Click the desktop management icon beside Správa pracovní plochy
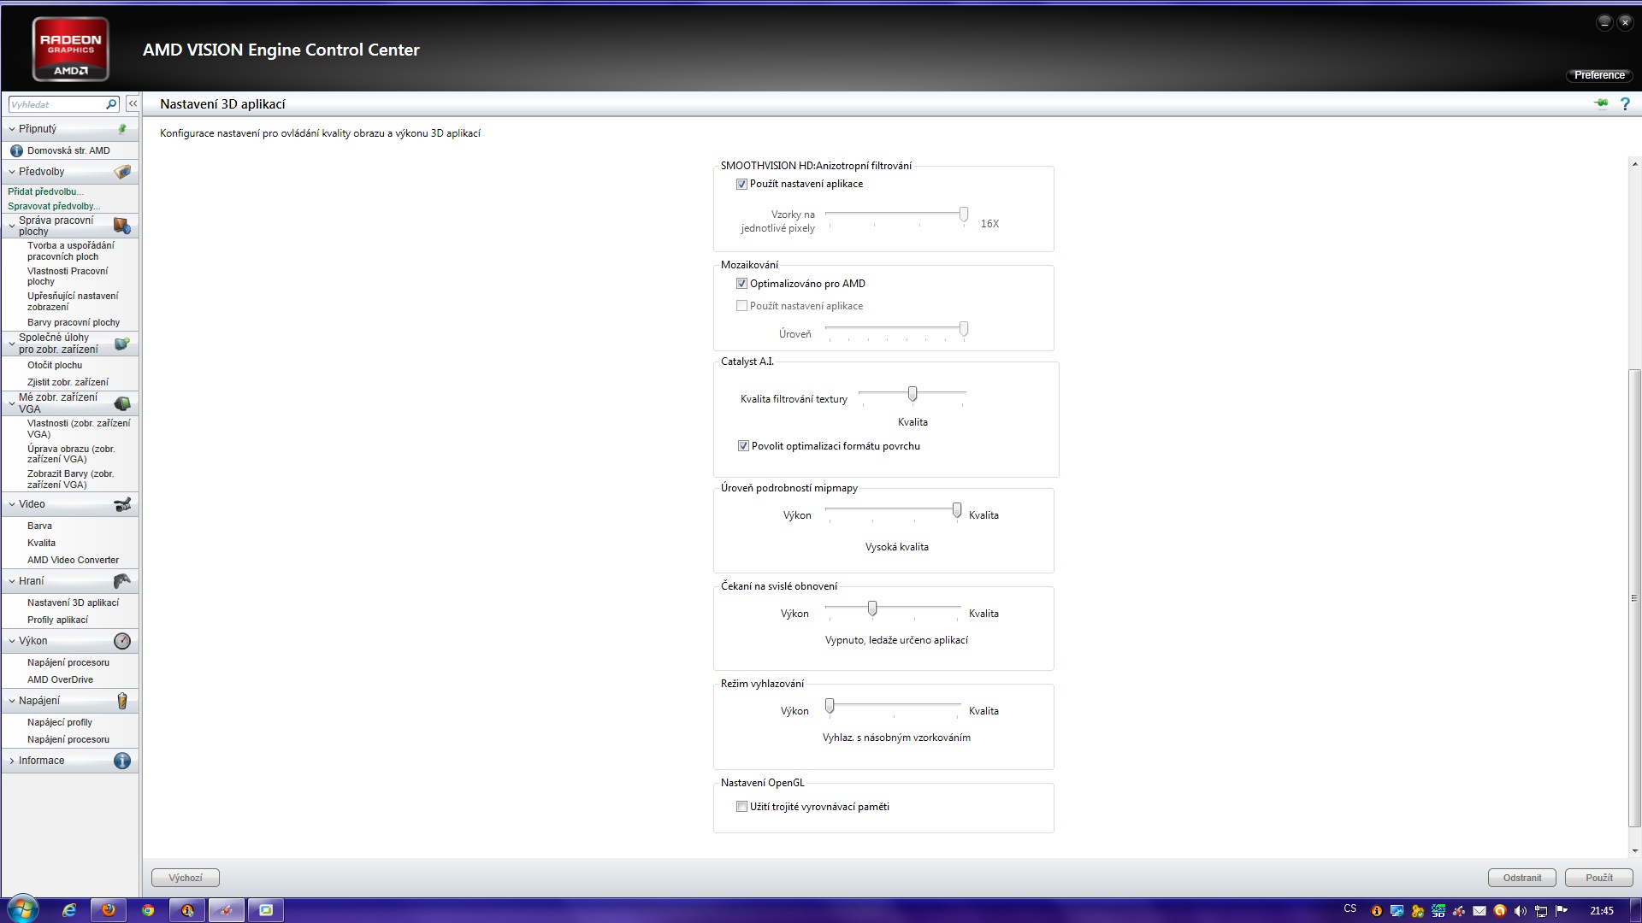Screen dimensions: 1642x923 122,226
